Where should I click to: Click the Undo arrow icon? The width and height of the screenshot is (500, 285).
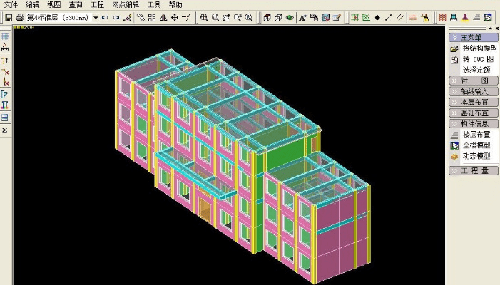tap(106, 17)
